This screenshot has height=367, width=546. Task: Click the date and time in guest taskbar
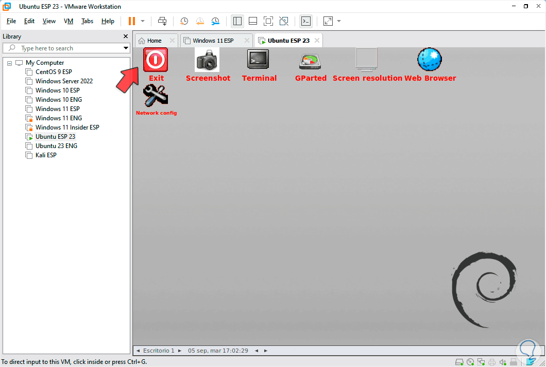tap(218, 351)
